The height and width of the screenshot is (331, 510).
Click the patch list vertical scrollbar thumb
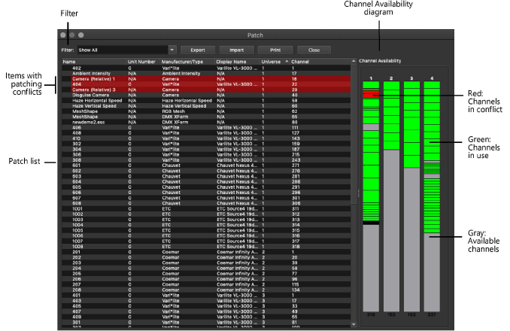[354, 134]
